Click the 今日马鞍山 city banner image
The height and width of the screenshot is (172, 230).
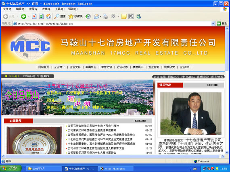(x=77, y=97)
